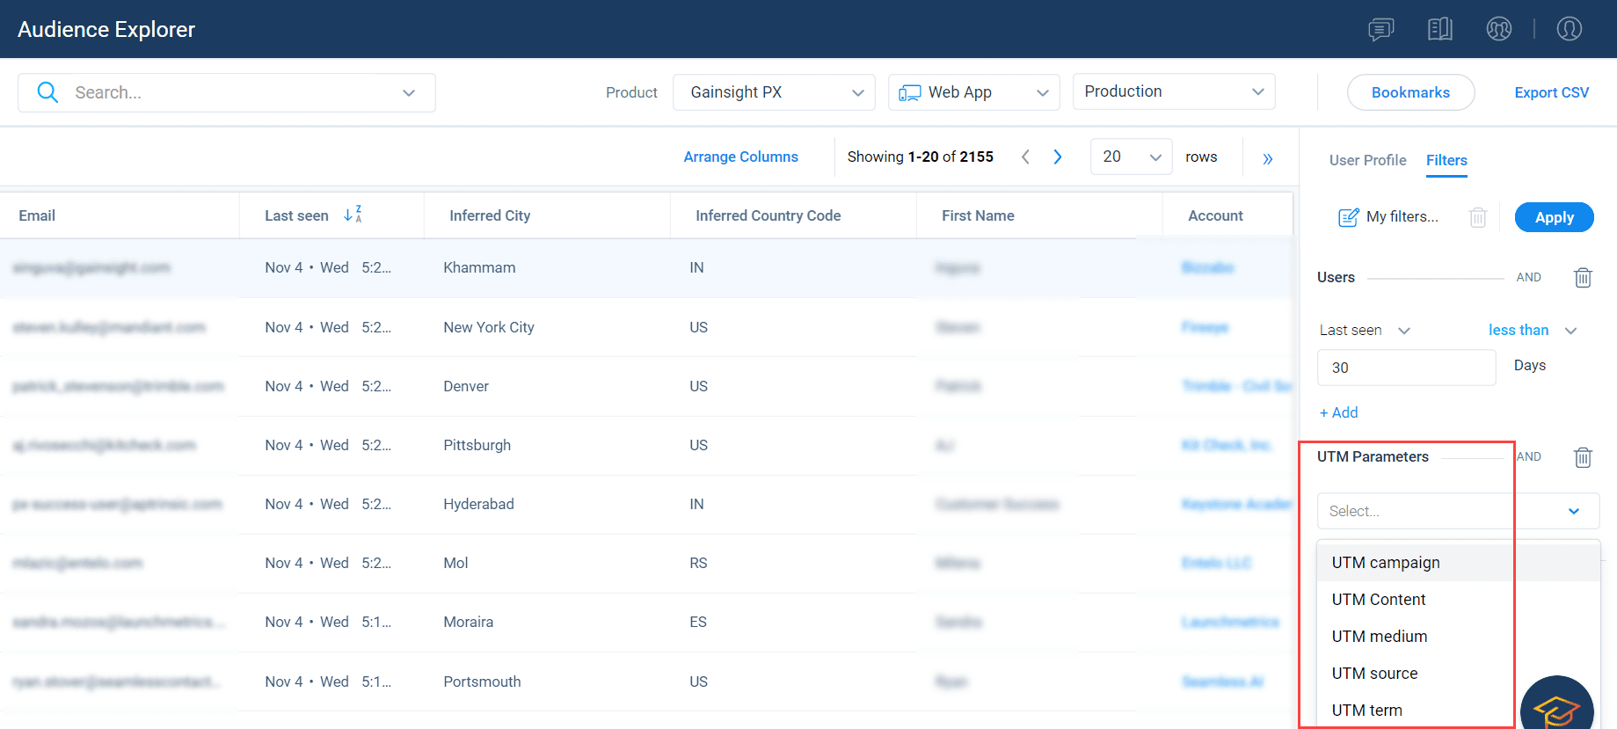Switch to the User Profile tab
This screenshot has width=1617, height=729.
coord(1367,160)
